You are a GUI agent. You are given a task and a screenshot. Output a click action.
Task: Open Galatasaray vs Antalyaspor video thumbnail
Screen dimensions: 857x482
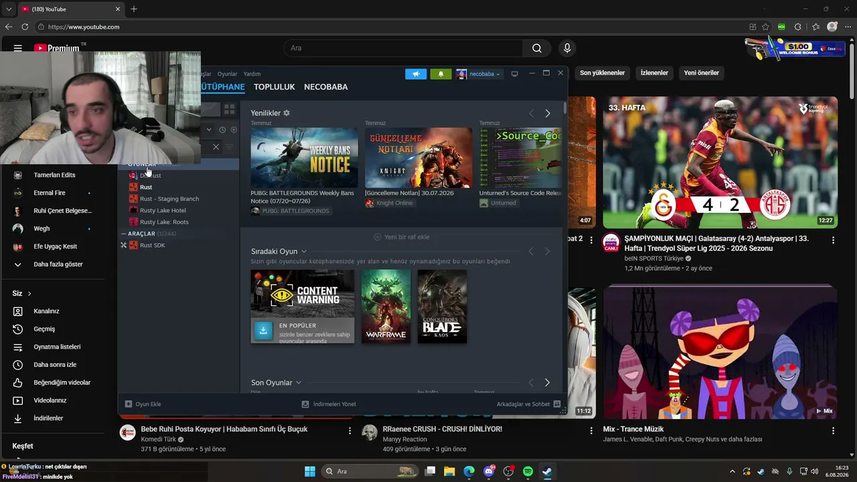click(x=720, y=163)
